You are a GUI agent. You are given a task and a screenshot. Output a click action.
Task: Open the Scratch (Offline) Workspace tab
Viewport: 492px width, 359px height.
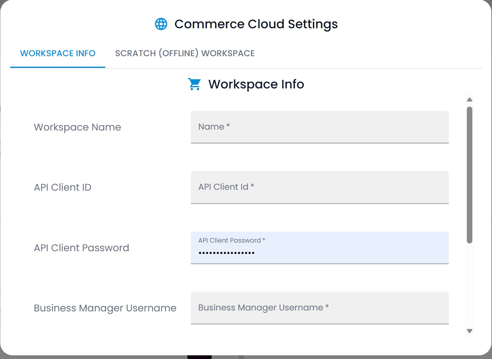185,53
